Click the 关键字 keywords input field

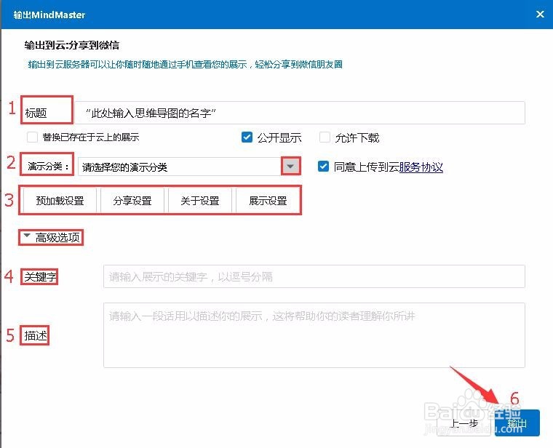click(314, 276)
